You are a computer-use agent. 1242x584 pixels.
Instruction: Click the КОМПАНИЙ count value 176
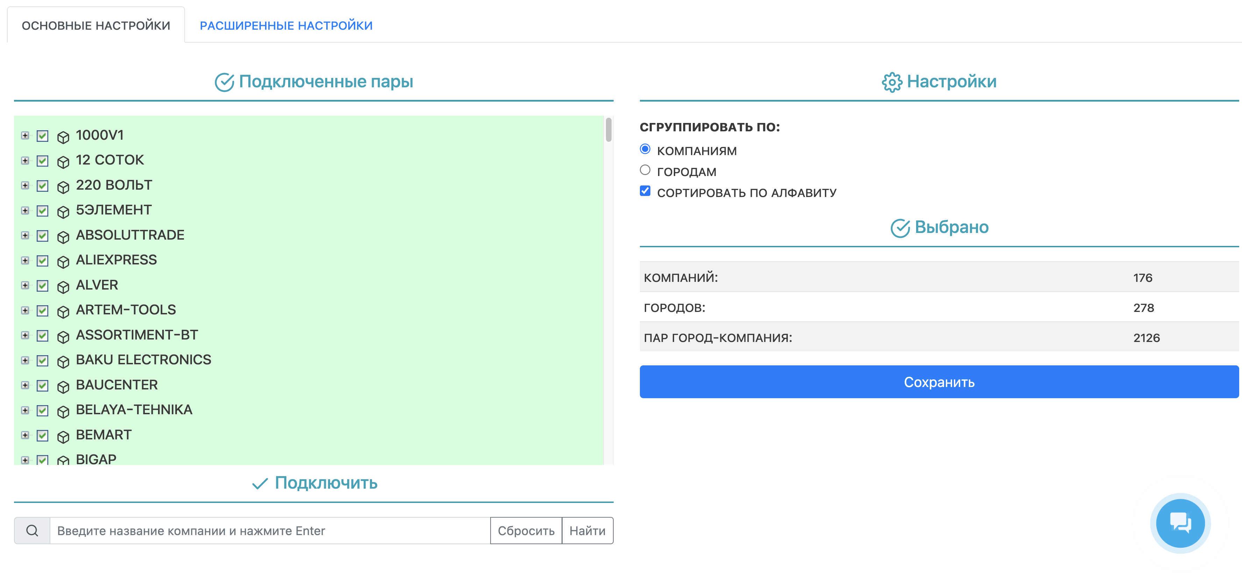tap(1142, 278)
